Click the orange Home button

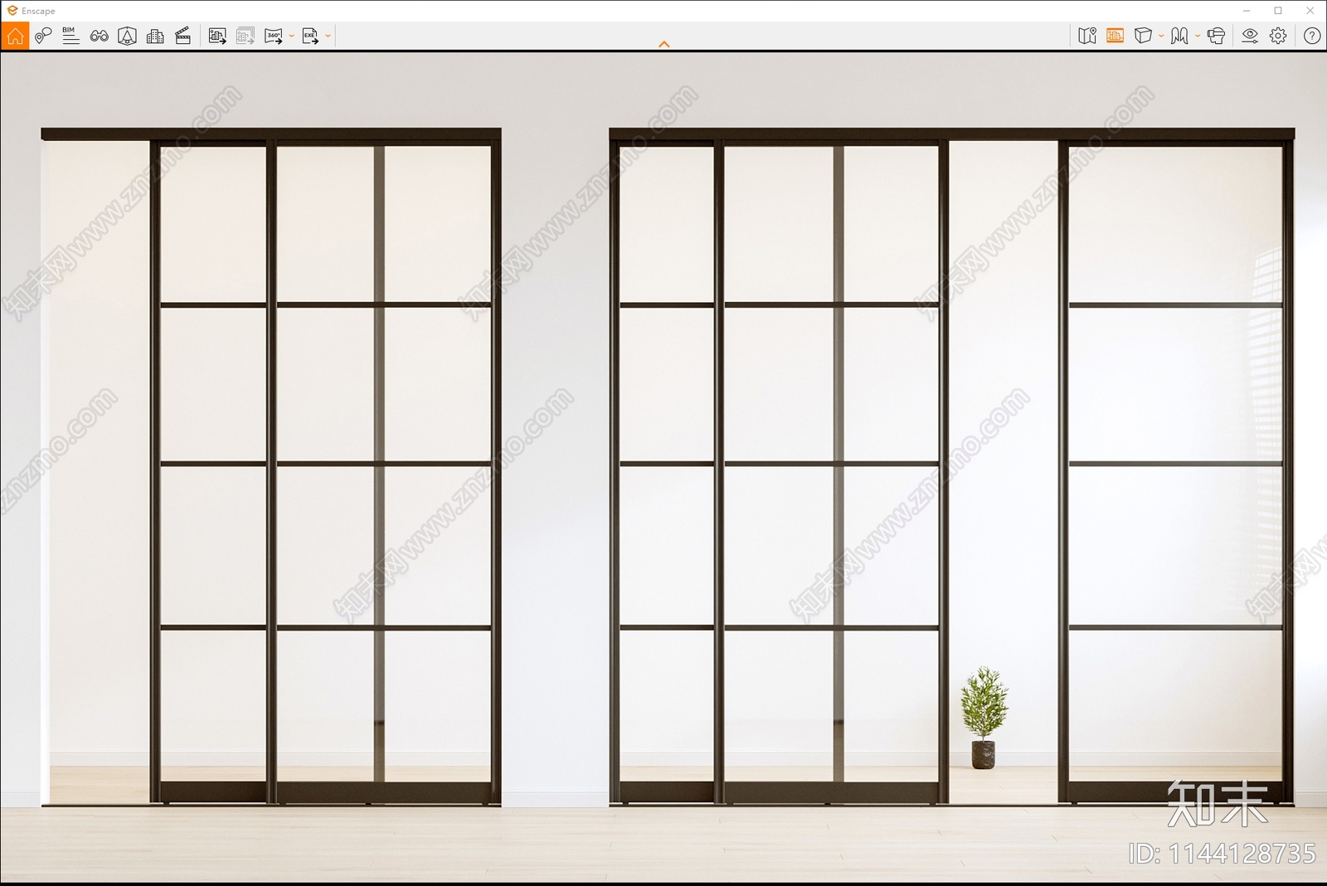tap(15, 36)
